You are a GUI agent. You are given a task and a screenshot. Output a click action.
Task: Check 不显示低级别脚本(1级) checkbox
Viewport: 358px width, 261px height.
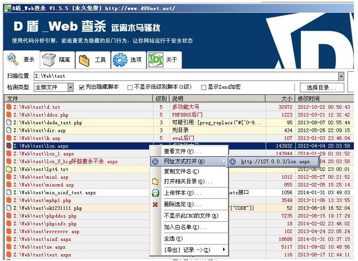130,87
